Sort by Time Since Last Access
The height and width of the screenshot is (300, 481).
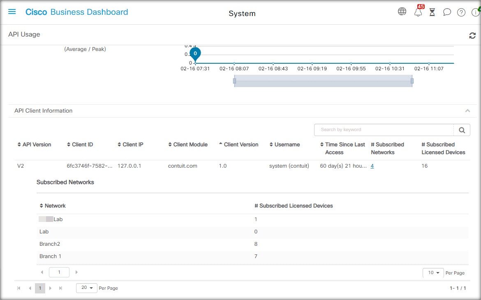point(342,148)
